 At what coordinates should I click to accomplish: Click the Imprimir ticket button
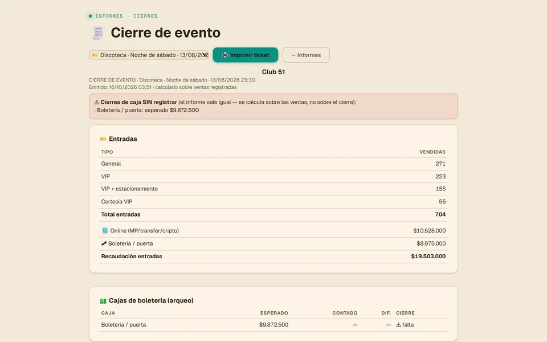pyautogui.click(x=245, y=55)
